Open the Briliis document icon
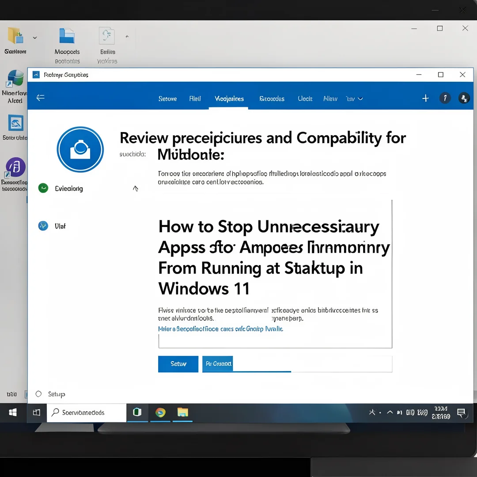Viewport: 477px width, 477px height. pos(107,36)
